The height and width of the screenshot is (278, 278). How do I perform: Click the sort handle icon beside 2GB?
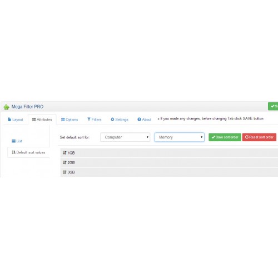click(64, 162)
